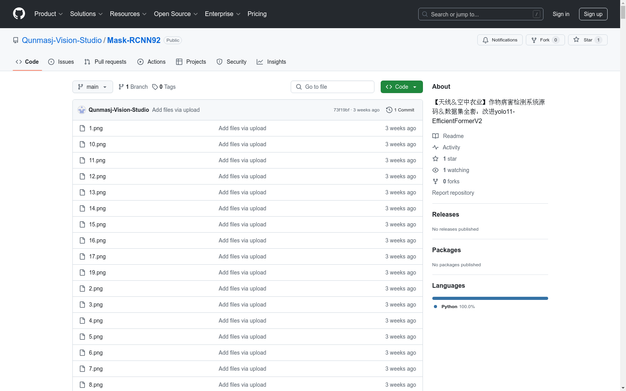626x391 pixels.
Task: Click the file icon beside 17.png
Action: pos(82,256)
